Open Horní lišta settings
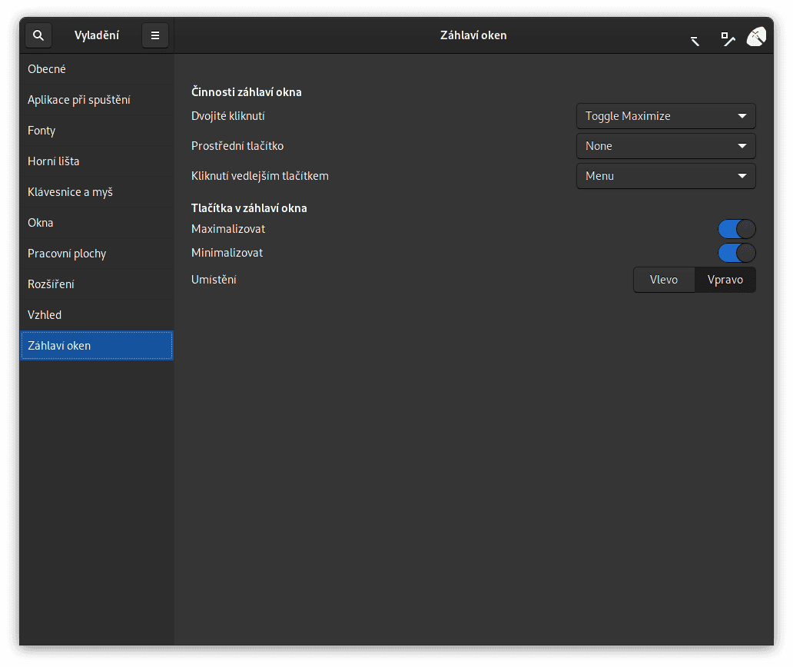Viewport: 793px width, 667px height. pyautogui.click(x=96, y=161)
